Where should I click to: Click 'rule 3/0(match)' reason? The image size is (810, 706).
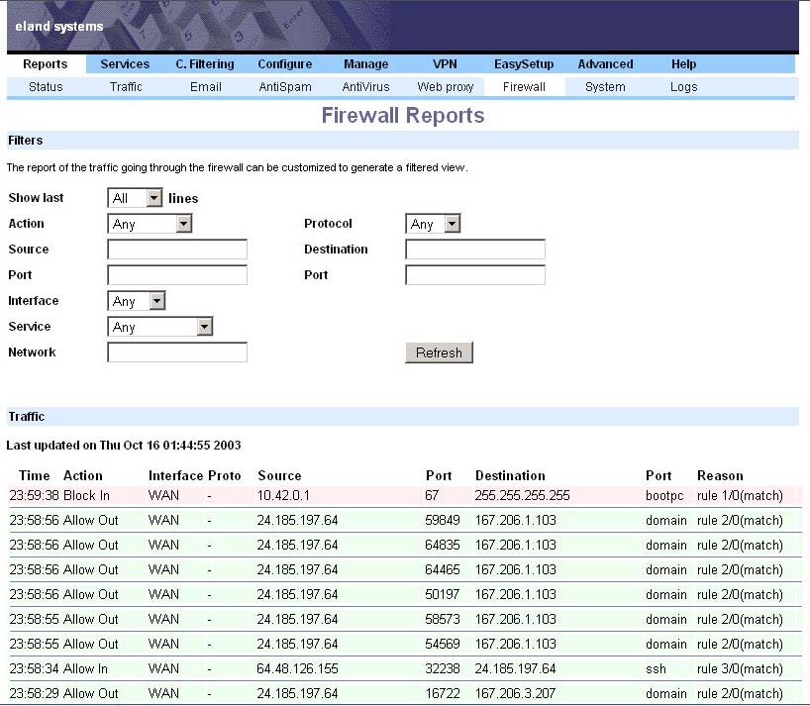coord(740,668)
